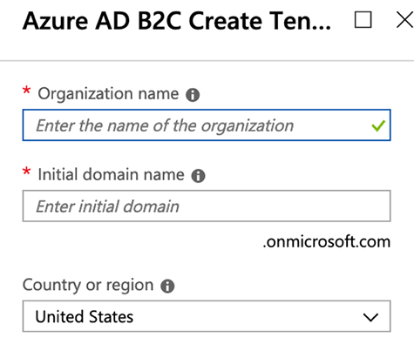Expand the list using the chevron arrow
The height and width of the screenshot is (358, 414).
click(370, 317)
